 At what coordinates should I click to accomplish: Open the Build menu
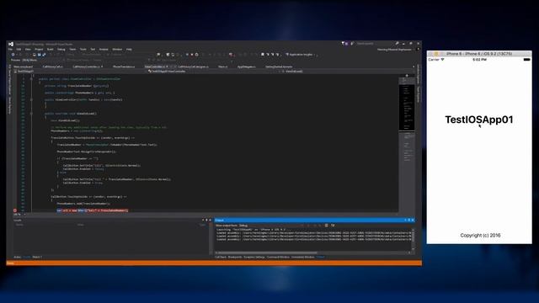pos(51,50)
